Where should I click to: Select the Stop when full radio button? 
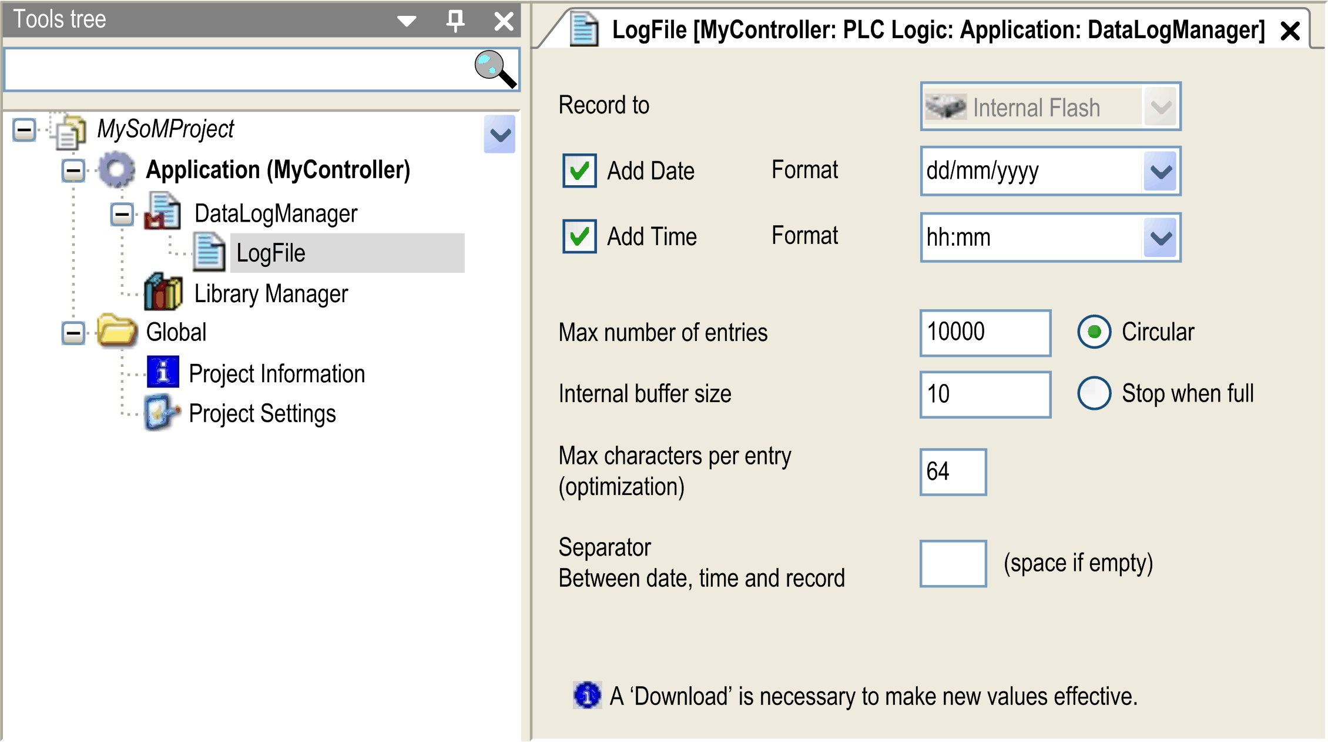(1094, 393)
